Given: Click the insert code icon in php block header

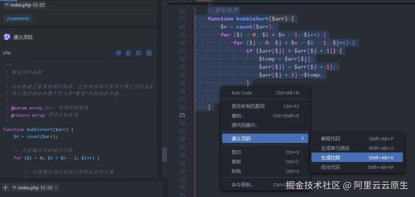Looking at the screenshot, I should click(118, 53).
